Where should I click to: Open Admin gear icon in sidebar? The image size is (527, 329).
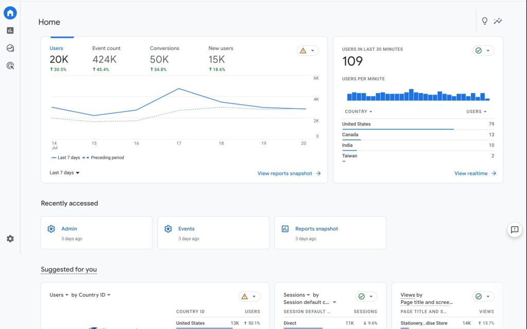tap(10, 239)
